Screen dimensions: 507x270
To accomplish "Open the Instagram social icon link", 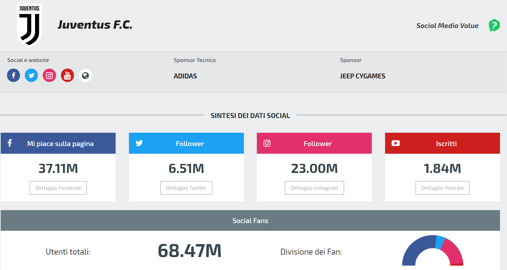I will [49, 75].
